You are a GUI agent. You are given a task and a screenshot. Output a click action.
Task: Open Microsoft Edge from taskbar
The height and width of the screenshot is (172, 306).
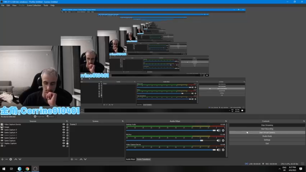point(20,169)
